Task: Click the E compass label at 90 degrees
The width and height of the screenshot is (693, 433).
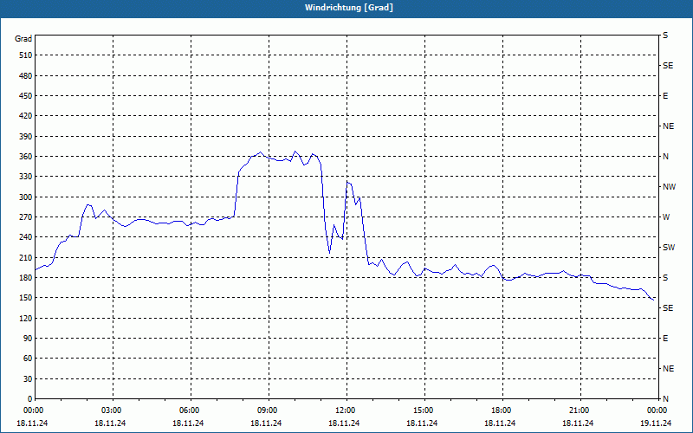Action: coord(665,339)
